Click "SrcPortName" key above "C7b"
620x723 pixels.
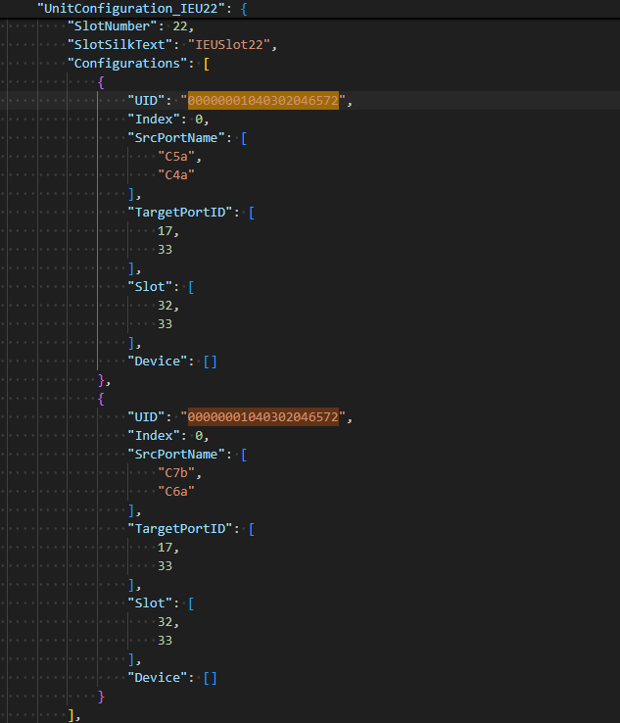[179, 455]
